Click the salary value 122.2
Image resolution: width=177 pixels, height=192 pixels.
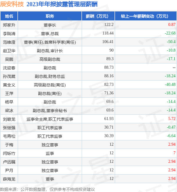coord(109,24)
